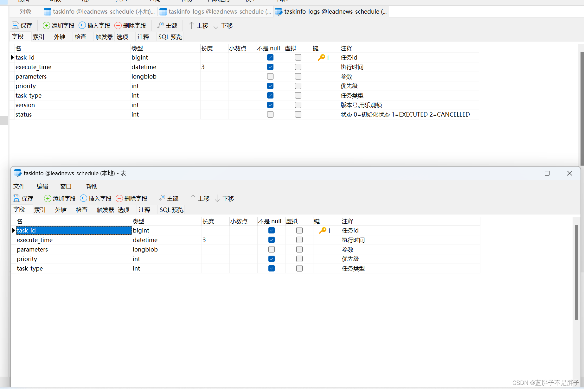Switch to first taskinfo (本地) tab

[99, 12]
